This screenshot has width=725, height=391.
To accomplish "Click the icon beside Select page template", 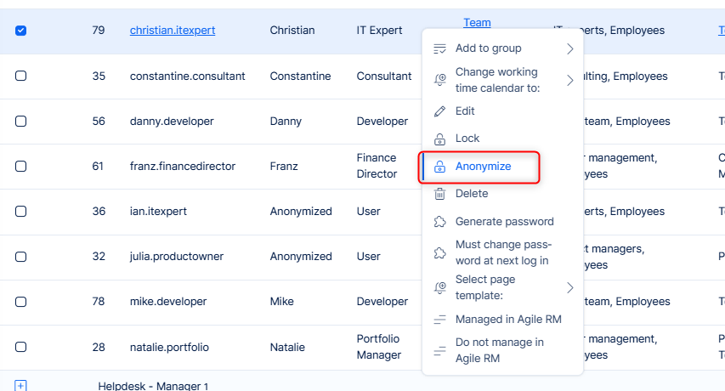I will click(x=439, y=287).
